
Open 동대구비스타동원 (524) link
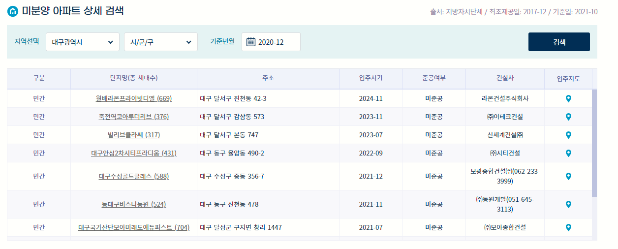pos(134,204)
